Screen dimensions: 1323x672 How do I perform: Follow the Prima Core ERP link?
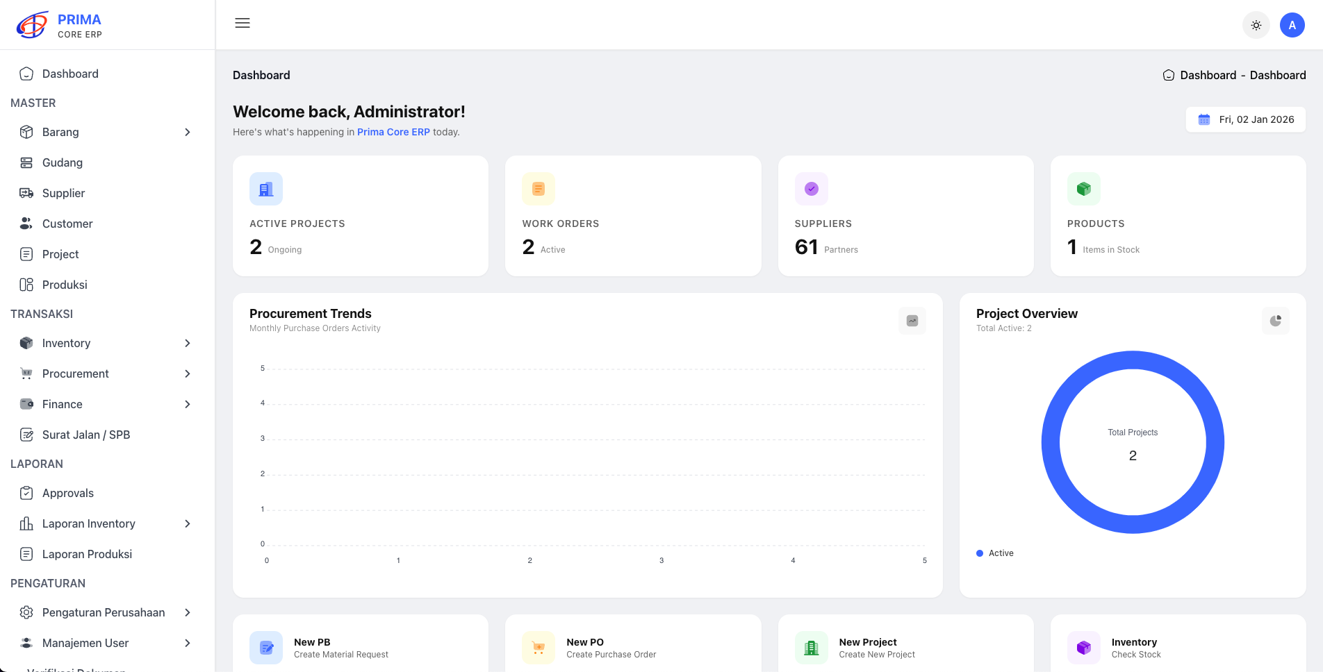coord(393,132)
